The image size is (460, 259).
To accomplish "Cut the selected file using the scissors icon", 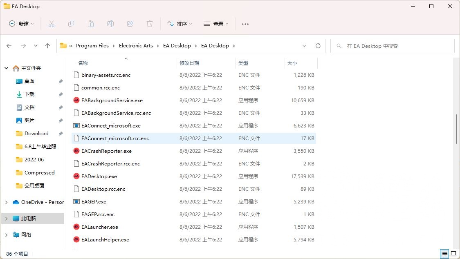I will (x=52, y=24).
